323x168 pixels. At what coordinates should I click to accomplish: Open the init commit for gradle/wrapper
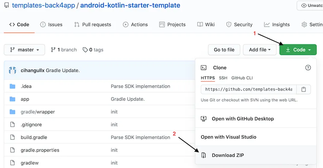pos(114,112)
